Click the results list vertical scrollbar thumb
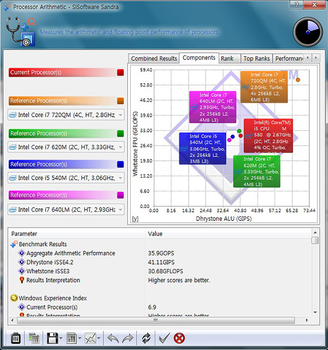 click(315, 241)
